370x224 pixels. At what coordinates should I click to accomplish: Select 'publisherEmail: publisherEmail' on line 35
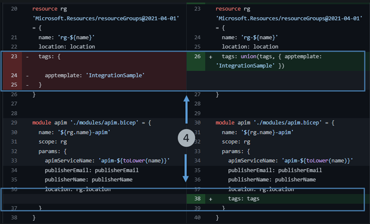[x=275, y=170]
